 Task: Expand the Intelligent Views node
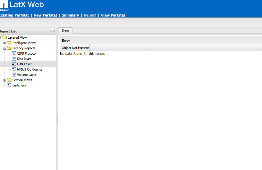[4, 43]
